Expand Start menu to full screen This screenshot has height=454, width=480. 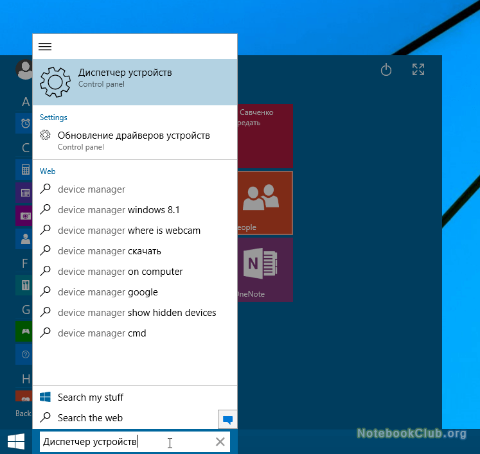(x=418, y=69)
